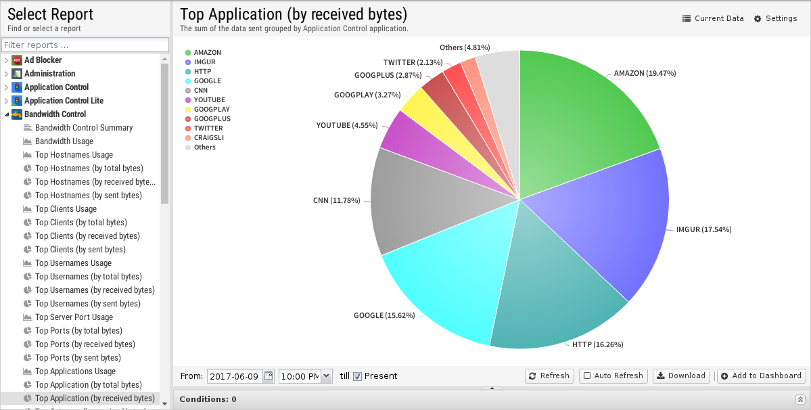The width and height of the screenshot is (811, 410).
Task: Open Top Ports (by received bytes) report
Action: 85,344
